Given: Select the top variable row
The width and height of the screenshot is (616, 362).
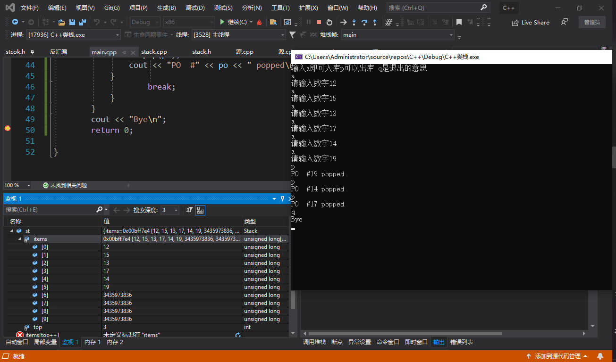Looking at the screenshot, I should click(x=147, y=327).
